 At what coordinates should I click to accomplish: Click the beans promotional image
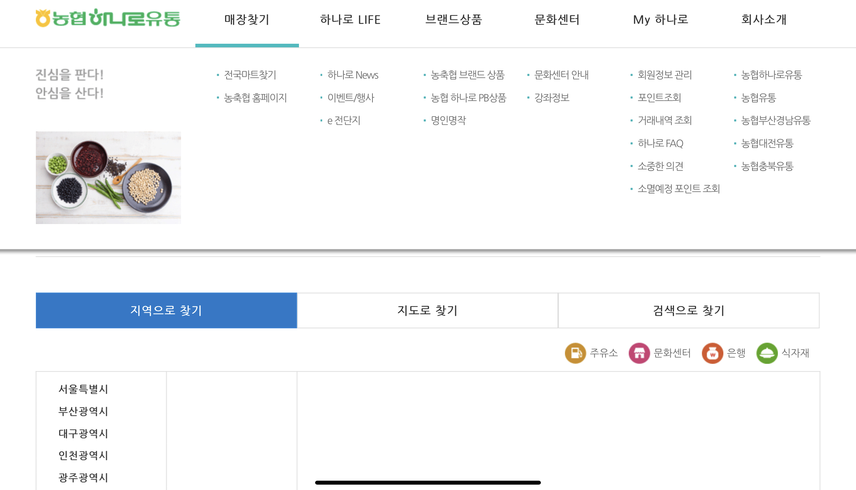pyautogui.click(x=108, y=178)
